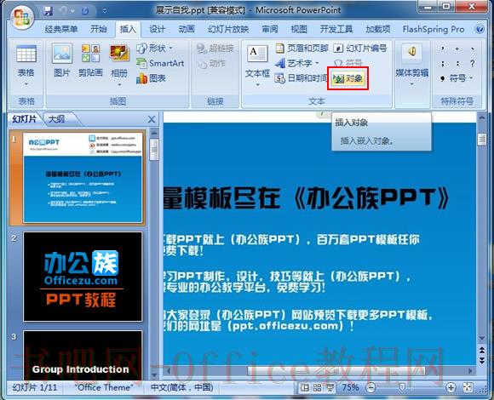Open the 形状 shapes gallery
The height and width of the screenshot is (400, 494).
155,49
